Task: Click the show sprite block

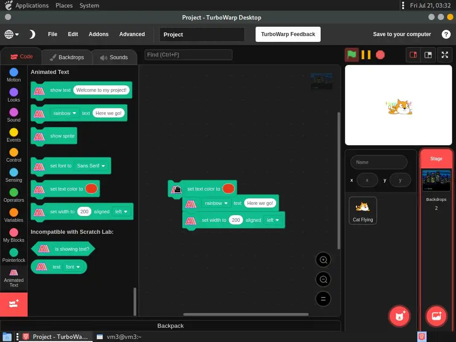Action: pyautogui.click(x=54, y=136)
